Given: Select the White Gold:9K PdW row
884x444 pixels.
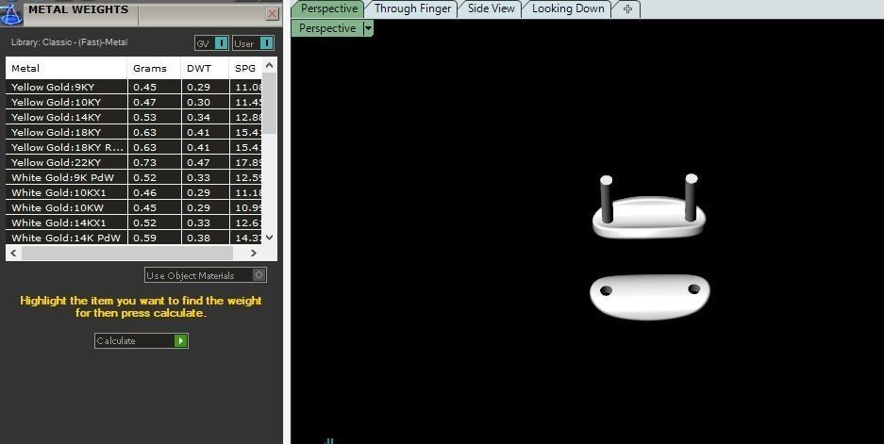Looking at the screenshot, I should click(134, 177).
